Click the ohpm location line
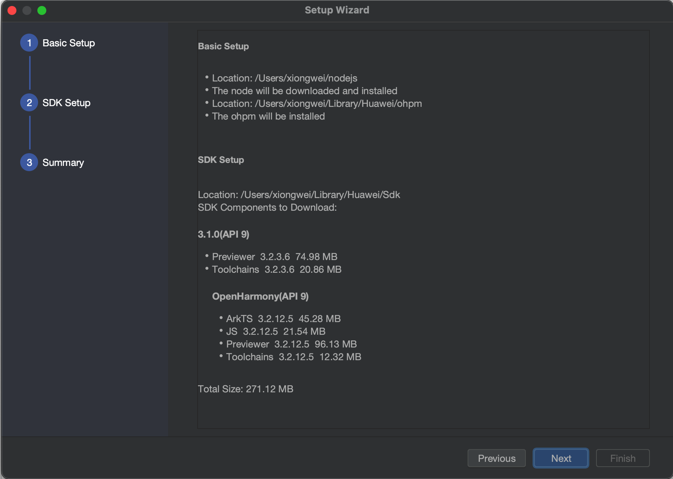 coord(317,103)
